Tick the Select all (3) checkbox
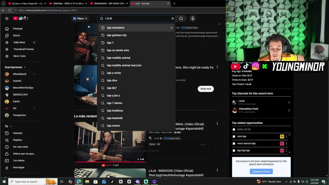 pos(234,129)
